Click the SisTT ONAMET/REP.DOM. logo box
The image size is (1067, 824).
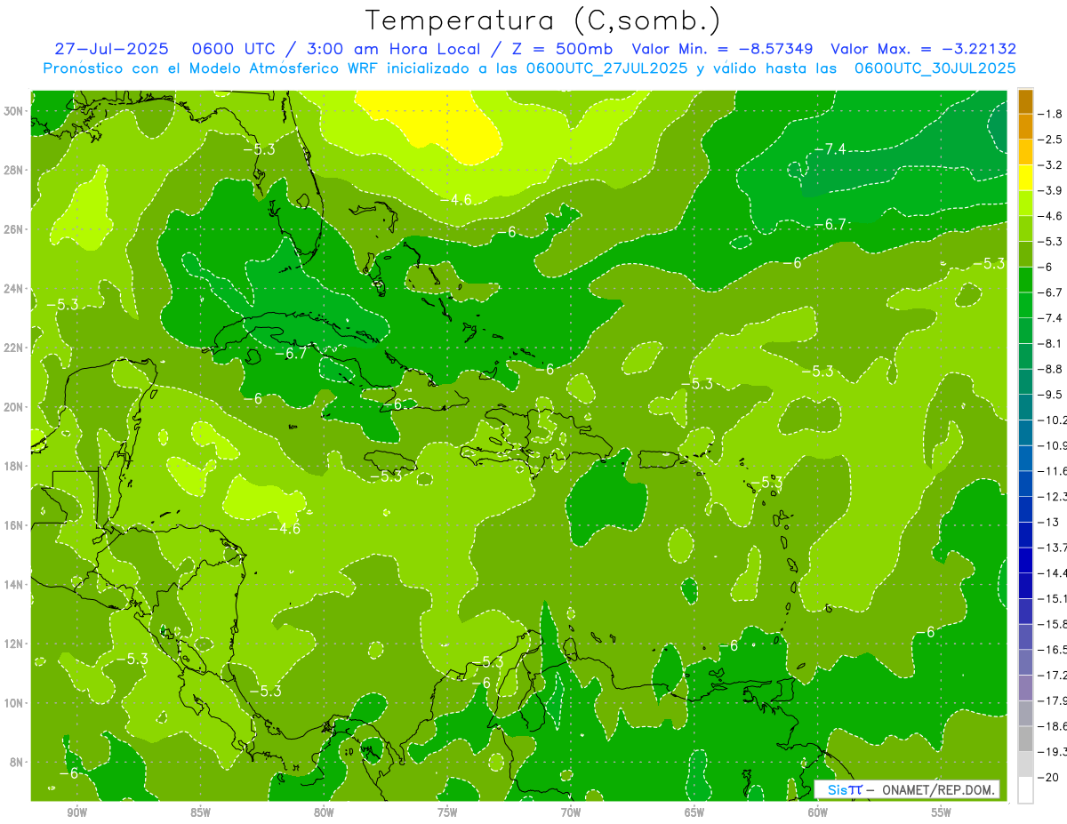pyautogui.click(x=907, y=789)
